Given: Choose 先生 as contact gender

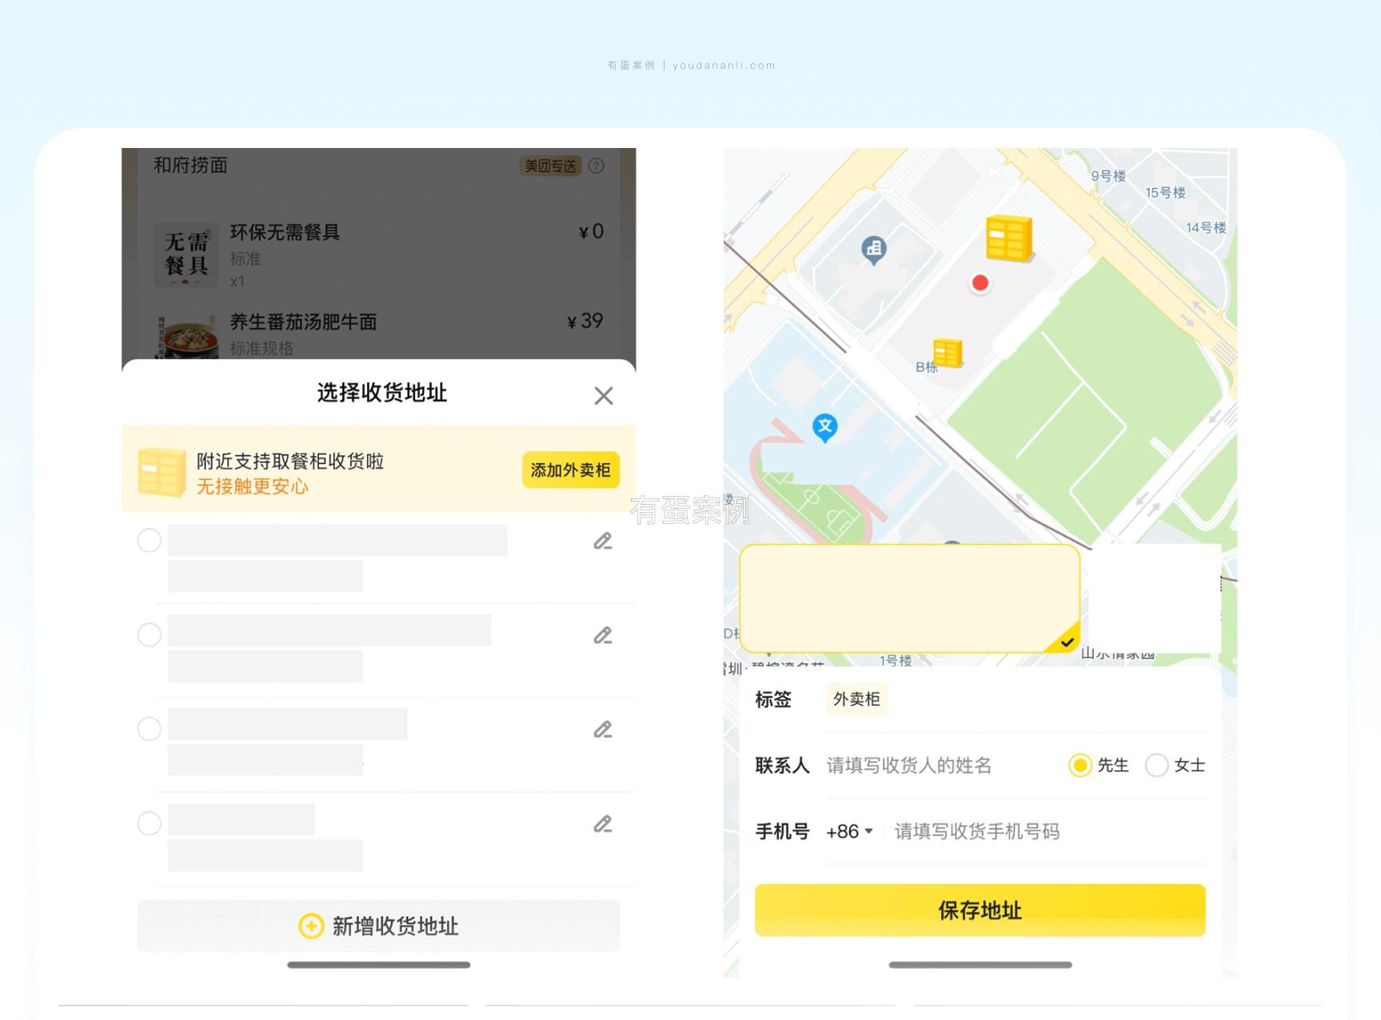Looking at the screenshot, I should click(x=1080, y=766).
